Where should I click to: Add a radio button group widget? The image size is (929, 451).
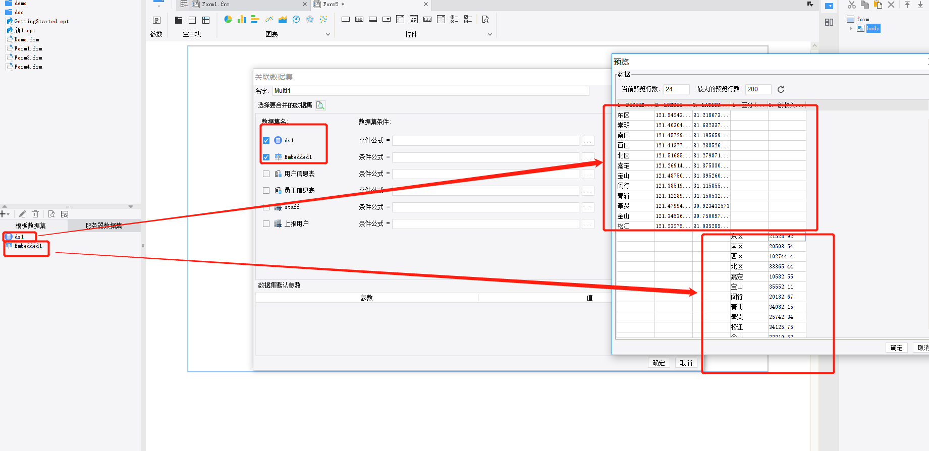pos(455,19)
